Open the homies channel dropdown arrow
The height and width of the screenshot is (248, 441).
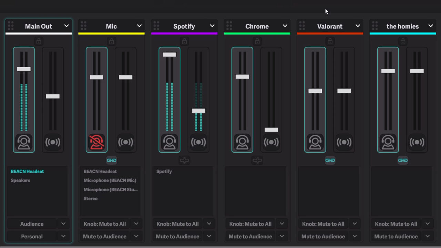pos(431,26)
